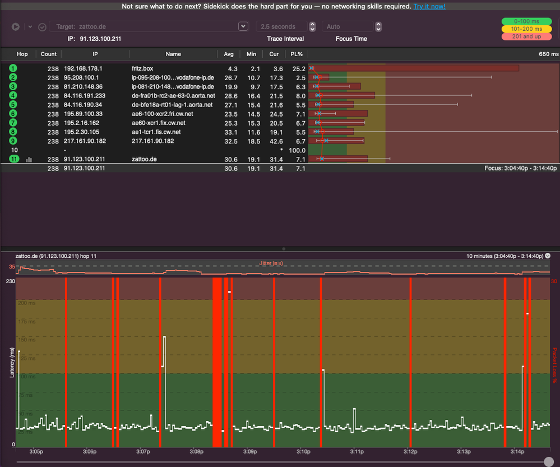Click the start trace play button
The height and width of the screenshot is (467, 560).
click(x=16, y=26)
